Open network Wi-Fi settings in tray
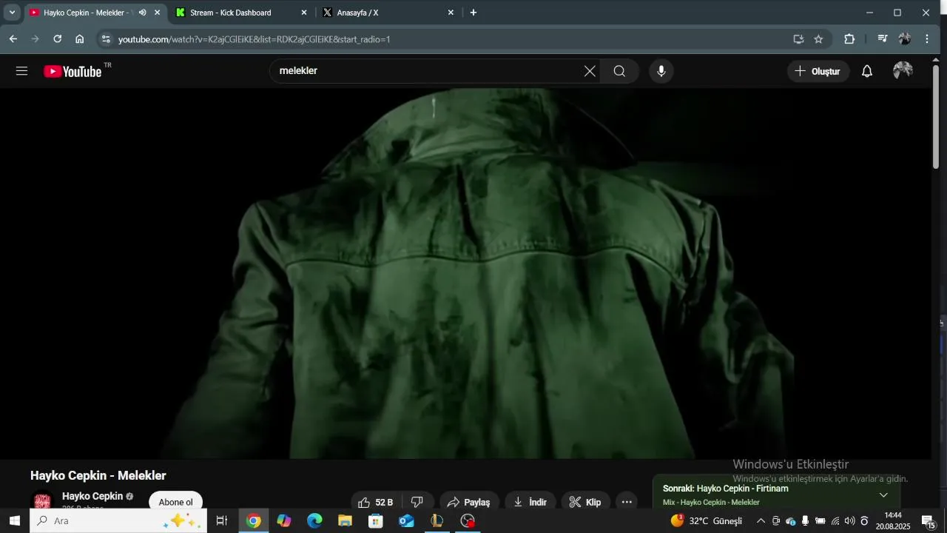The width and height of the screenshot is (947, 533). pos(835,521)
